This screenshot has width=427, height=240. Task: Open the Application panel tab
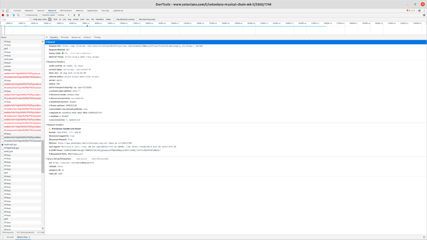92,11
